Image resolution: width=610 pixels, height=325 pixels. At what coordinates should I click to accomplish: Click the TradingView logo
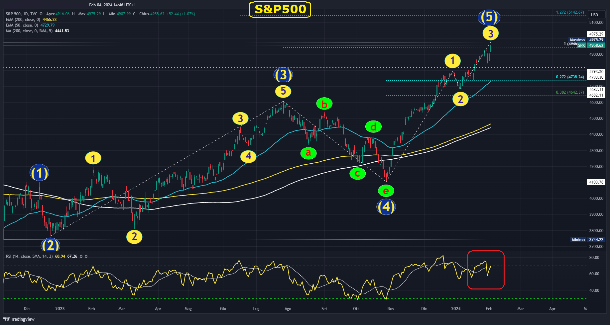[19, 319]
